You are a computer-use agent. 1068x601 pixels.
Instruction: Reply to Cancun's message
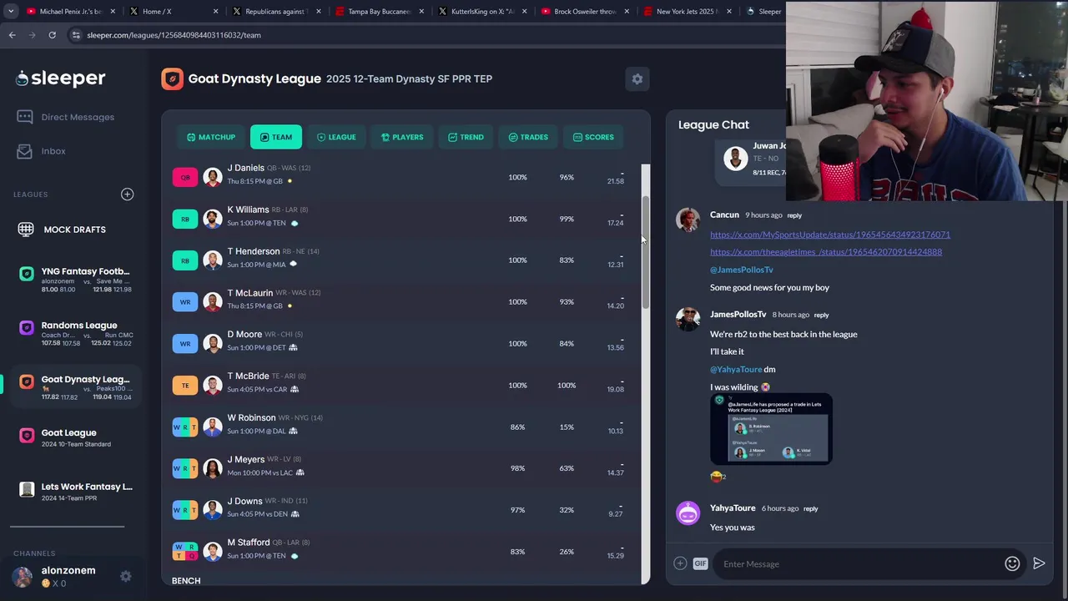794,215
